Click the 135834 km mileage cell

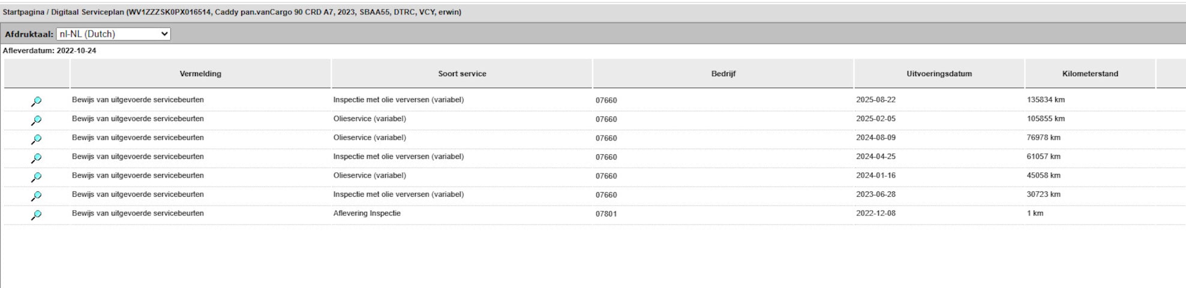click(1046, 100)
